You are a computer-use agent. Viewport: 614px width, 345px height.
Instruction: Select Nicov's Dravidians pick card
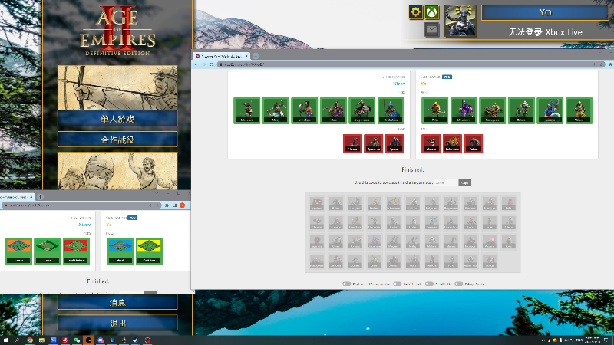click(x=304, y=110)
